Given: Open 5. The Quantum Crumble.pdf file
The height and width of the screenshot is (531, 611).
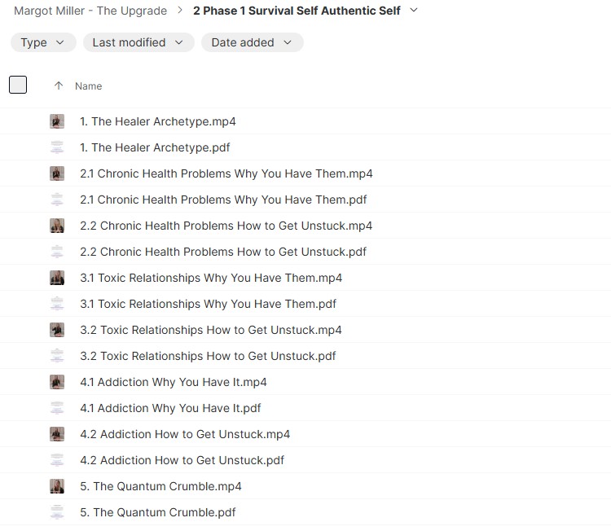Looking at the screenshot, I should 158,512.
